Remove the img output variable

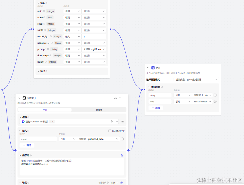215,102
